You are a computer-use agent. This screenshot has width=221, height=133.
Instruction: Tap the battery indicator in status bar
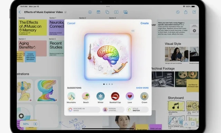(x=193, y=6)
